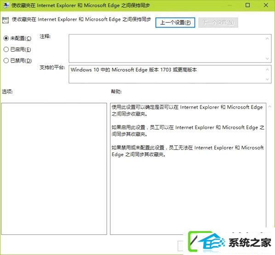The width and height of the screenshot is (275, 255).
Task: Click the 下一个设置 button
Action: pyautogui.click(x=218, y=23)
